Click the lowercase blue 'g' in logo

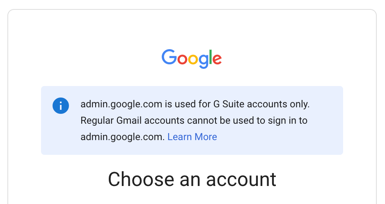coord(204,61)
